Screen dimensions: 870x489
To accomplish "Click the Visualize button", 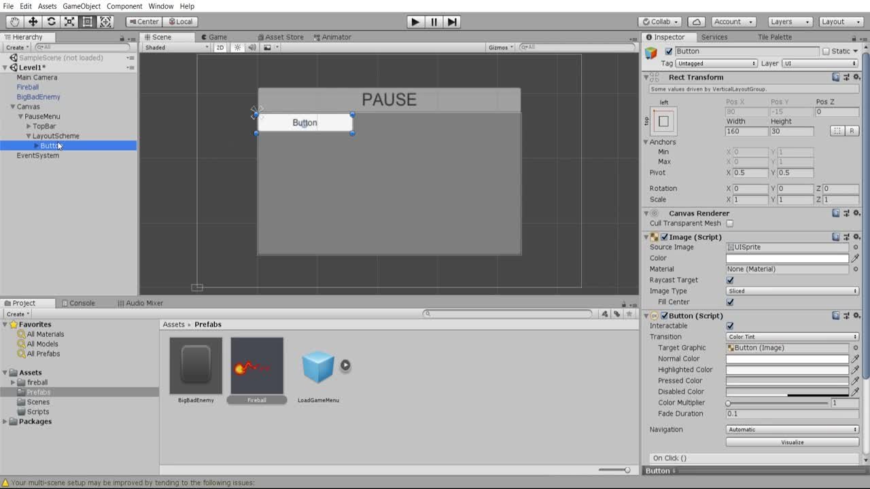I will 792,442.
